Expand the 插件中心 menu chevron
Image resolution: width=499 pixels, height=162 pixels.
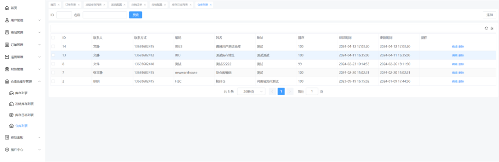[x=40, y=149]
